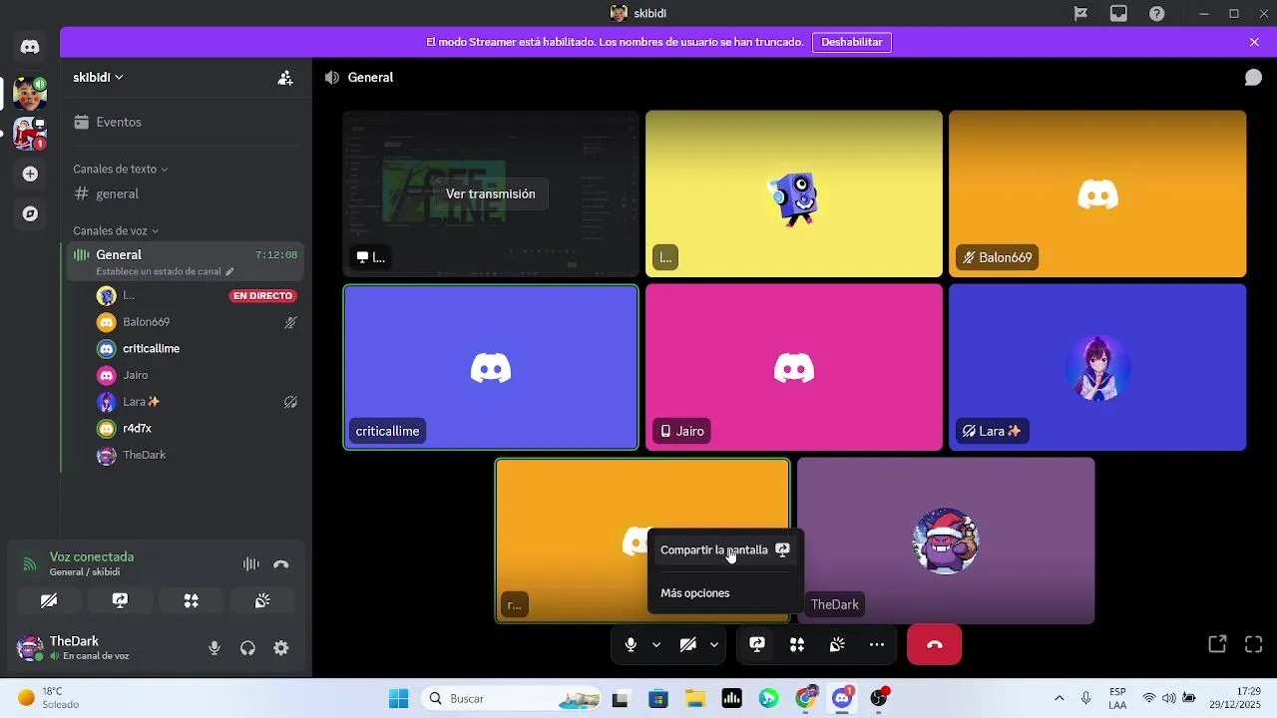Click share screen icon in voice panel
The width and height of the screenshot is (1277, 718).
(x=120, y=600)
